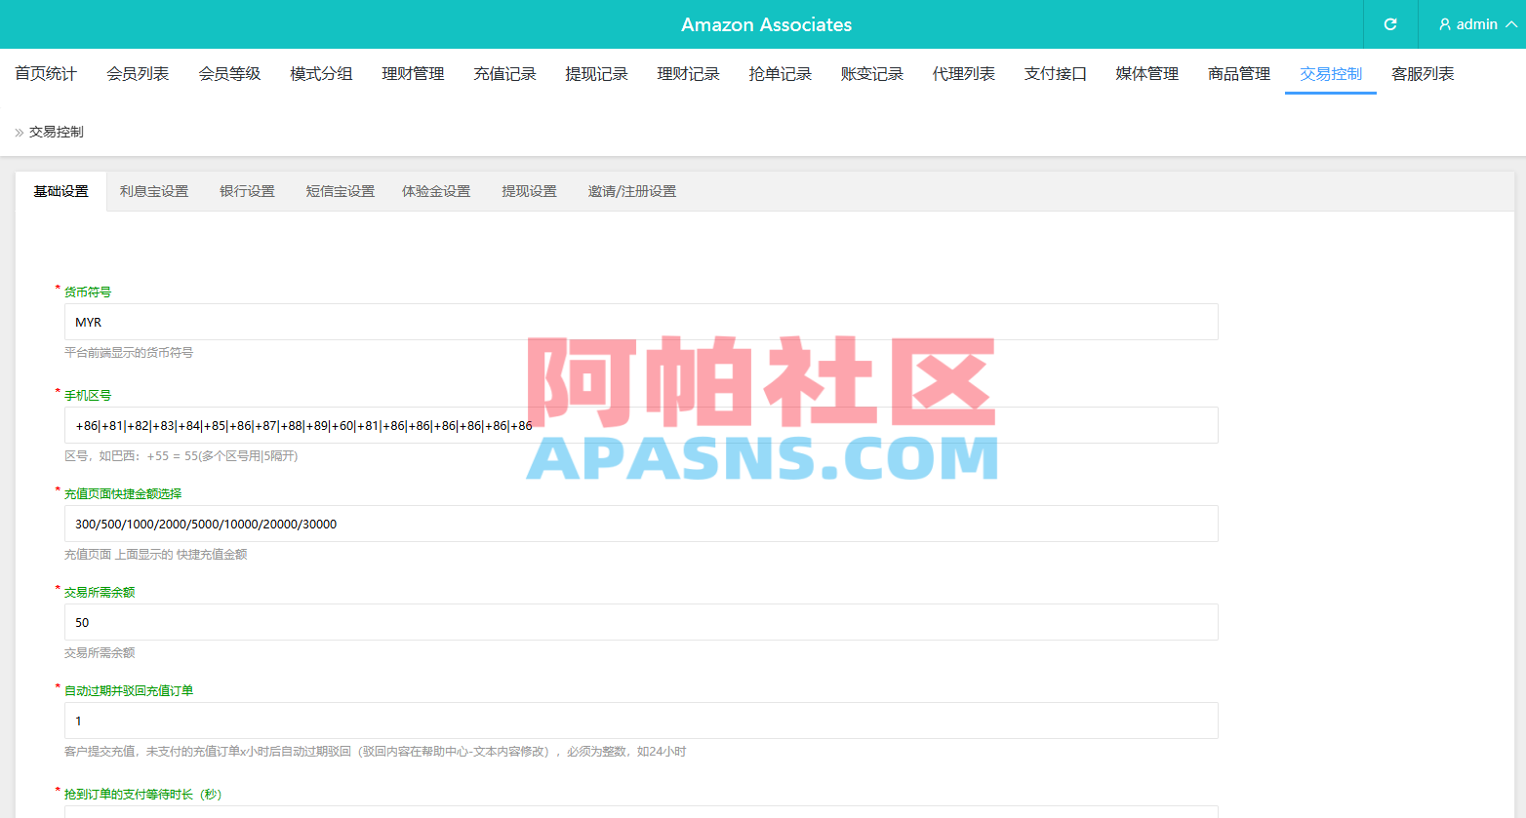Open the 首页统计 menu
The height and width of the screenshot is (818, 1526).
pos(46,74)
